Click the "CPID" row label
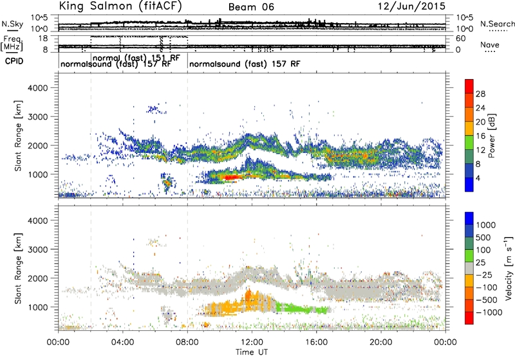 tap(14, 61)
